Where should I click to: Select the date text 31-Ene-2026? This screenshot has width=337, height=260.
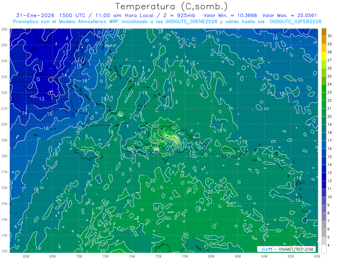(35, 15)
